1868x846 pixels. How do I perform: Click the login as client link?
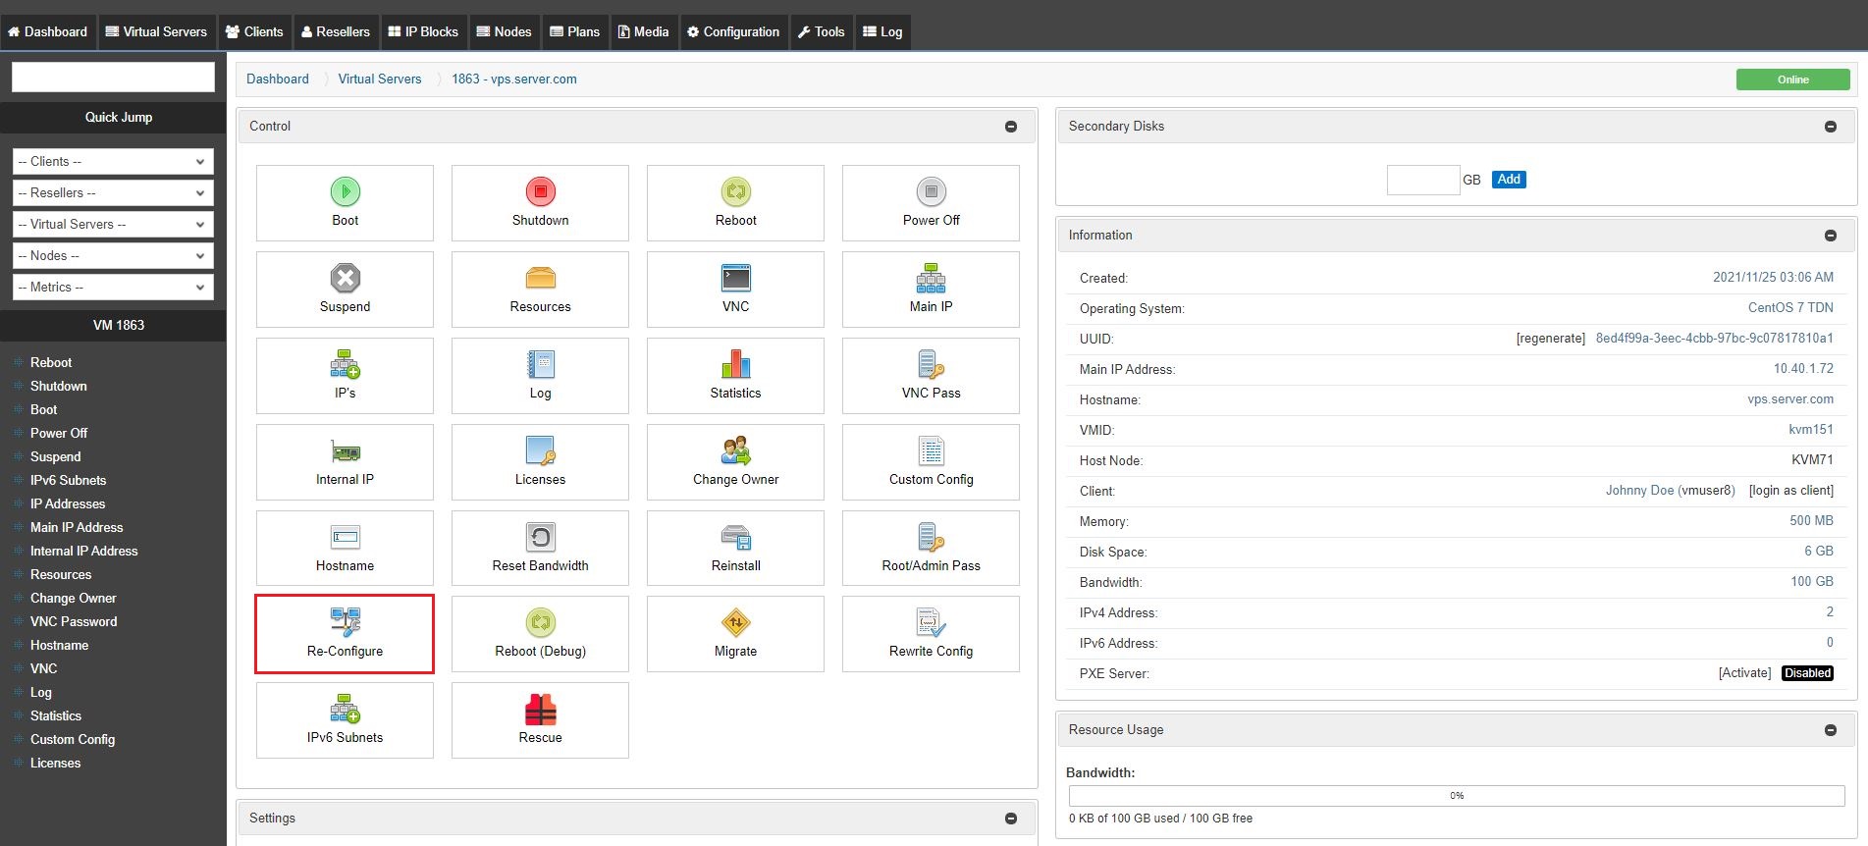pyautogui.click(x=1791, y=491)
